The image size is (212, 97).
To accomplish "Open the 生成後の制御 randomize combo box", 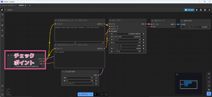I will [x=128, y=37].
